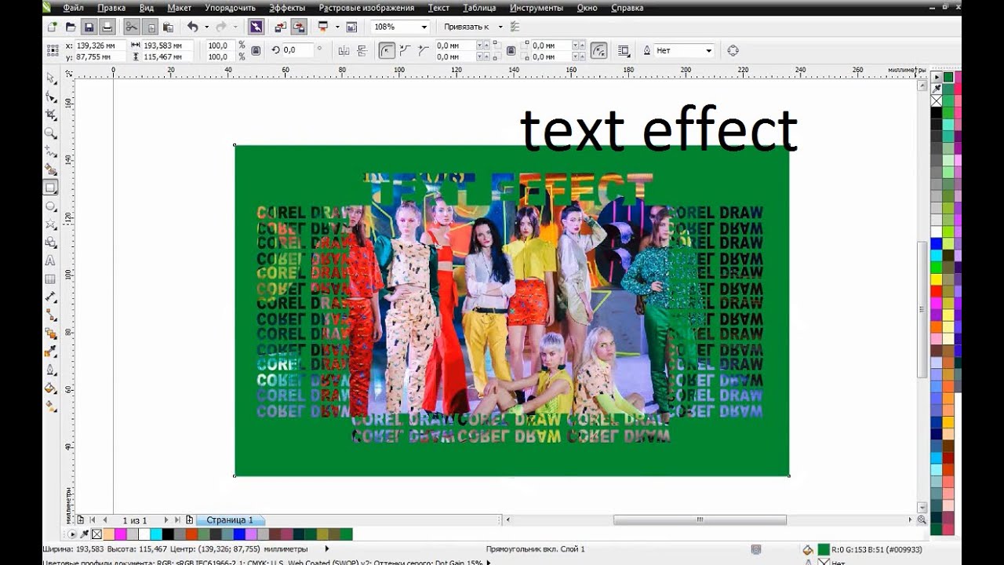This screenshot has height=565, width=1004.
Task: Click the Import icon
Action: (280, 27)
